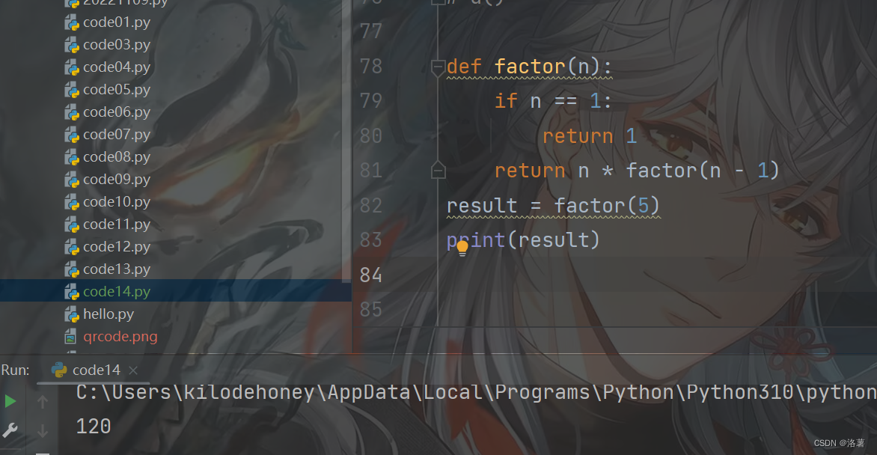Click 'if n == 1:' code line

click(x=552, y=101)
